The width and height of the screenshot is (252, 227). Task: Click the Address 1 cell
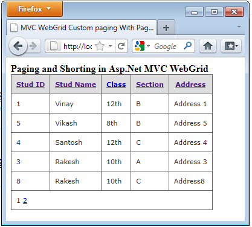[x=190, y=104]
